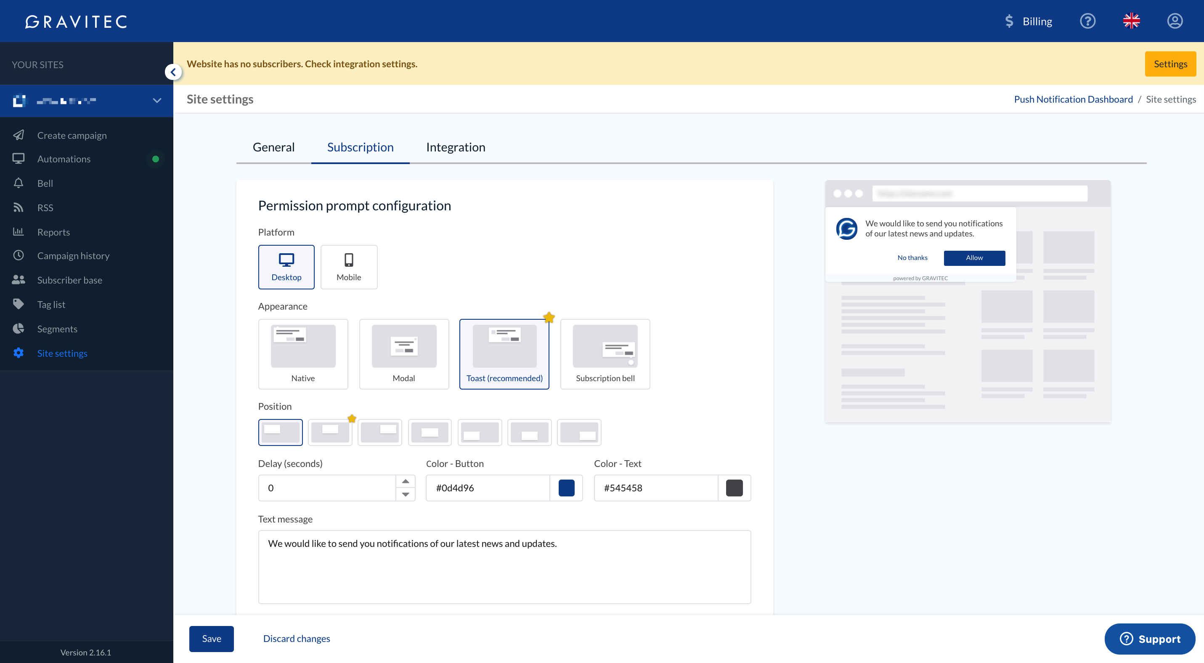Open Billing dollar icon
1204x663 pixels.
[1009, 21]
